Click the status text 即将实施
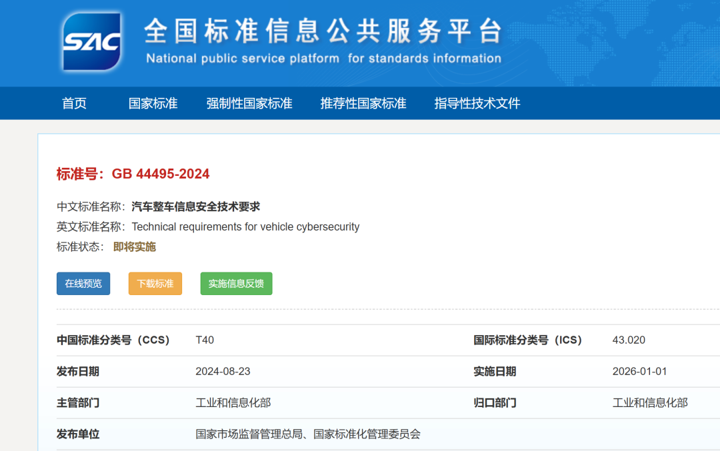This screenshot has width=720, height=451. pos(135,247)
